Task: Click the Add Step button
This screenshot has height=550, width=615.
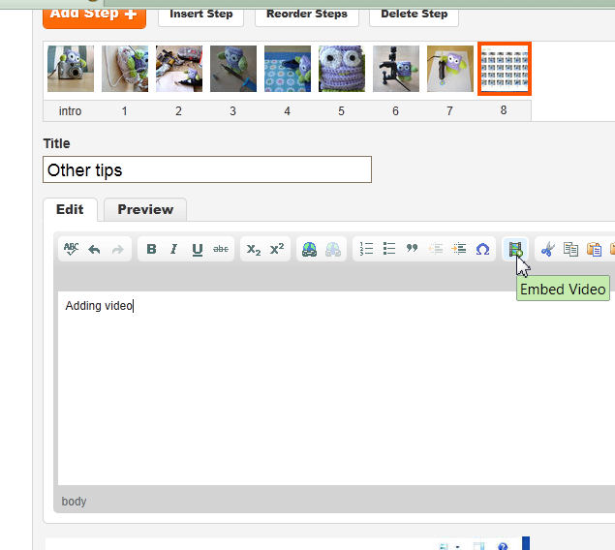Action: click(x=95, y=15)
